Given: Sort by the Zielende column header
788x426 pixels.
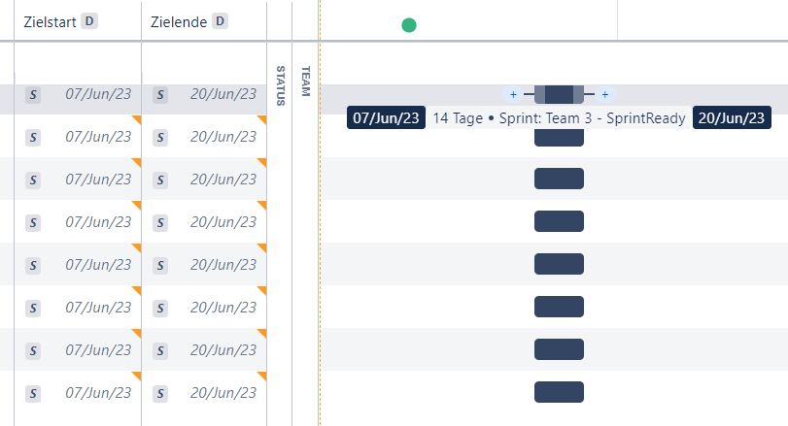Looking at the screenshot, I should (x=179, y=22).
